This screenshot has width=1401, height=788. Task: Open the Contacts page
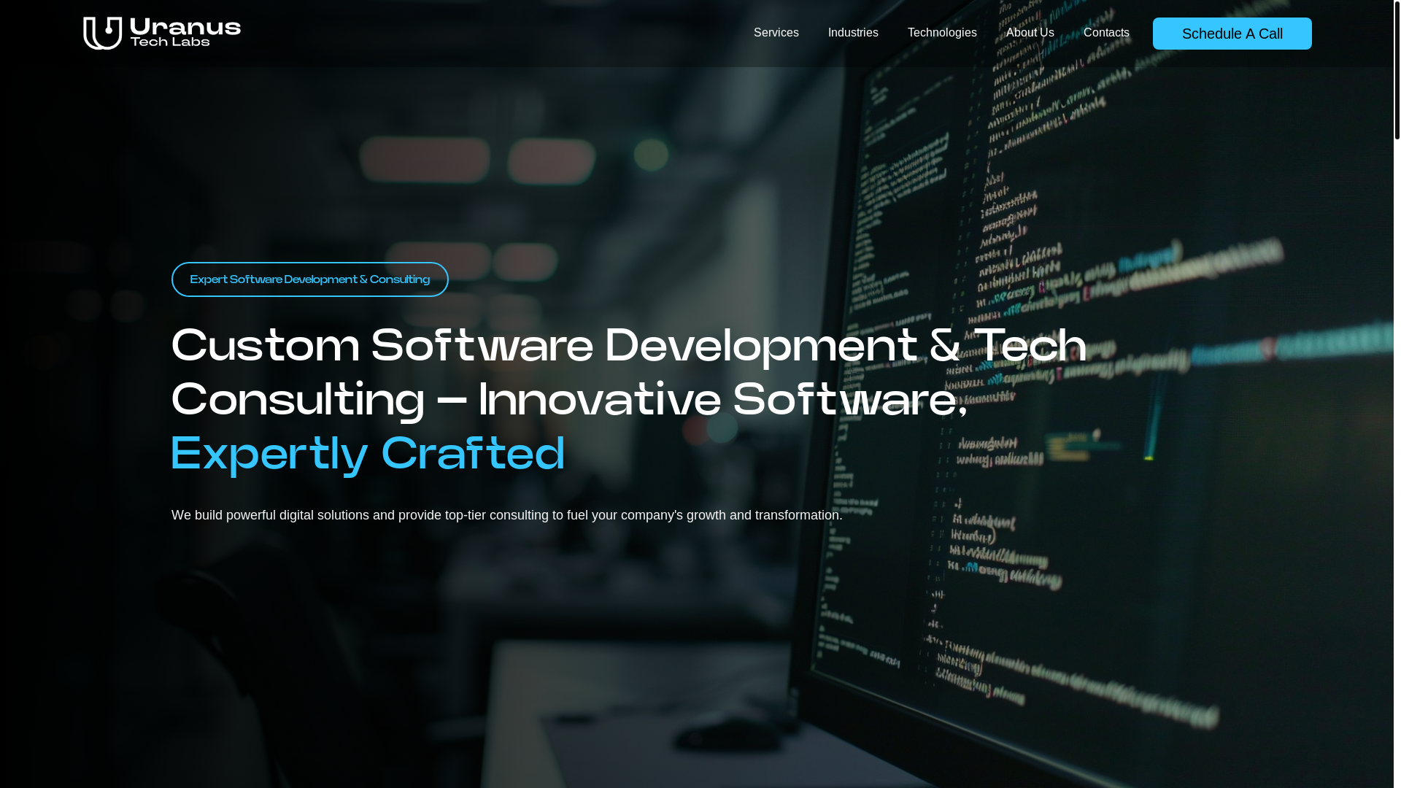click(1105, 33)
